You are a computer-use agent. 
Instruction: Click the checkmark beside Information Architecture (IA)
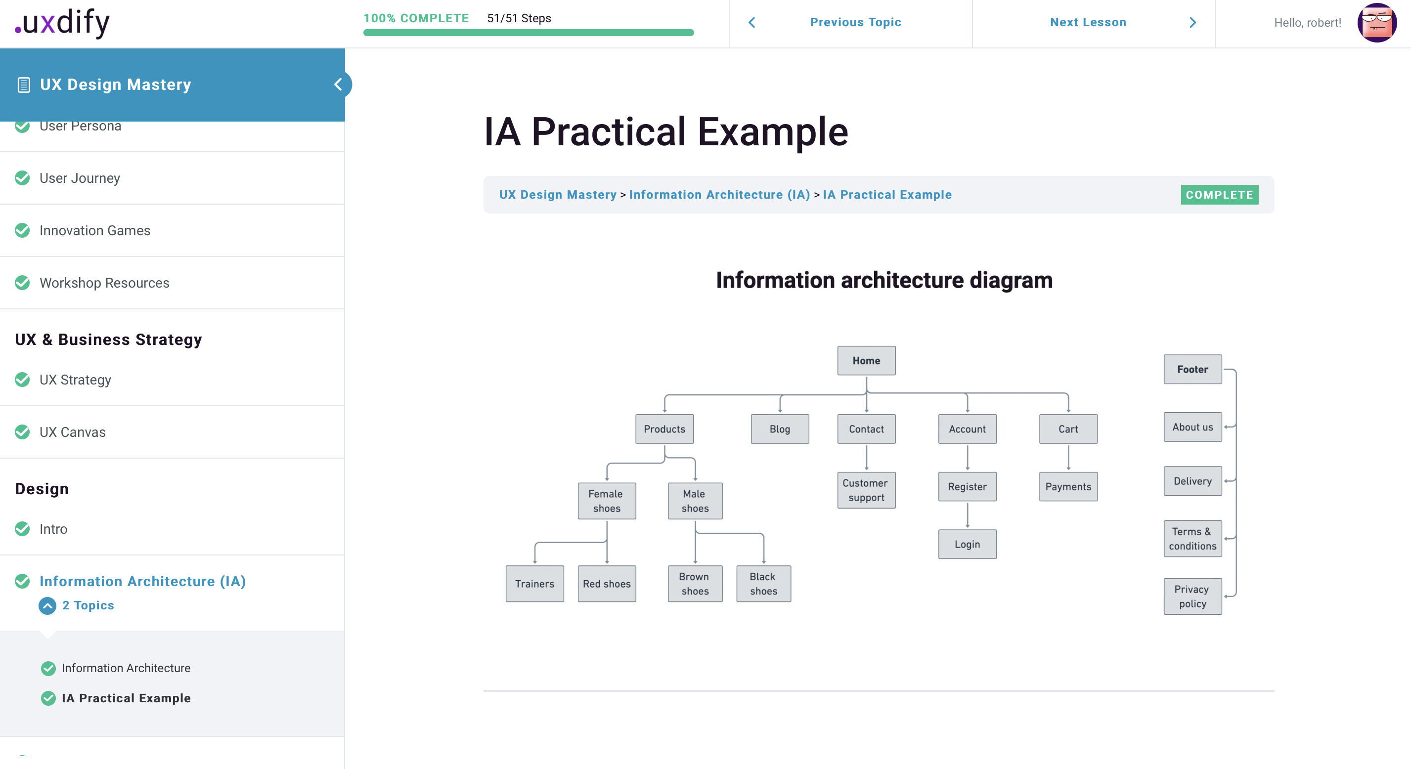(22, 582)
